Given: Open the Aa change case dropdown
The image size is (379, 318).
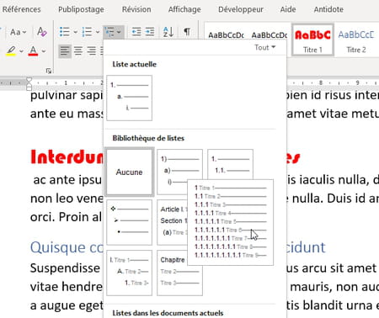Looking at the screenshot, I should tap(18, 32).
